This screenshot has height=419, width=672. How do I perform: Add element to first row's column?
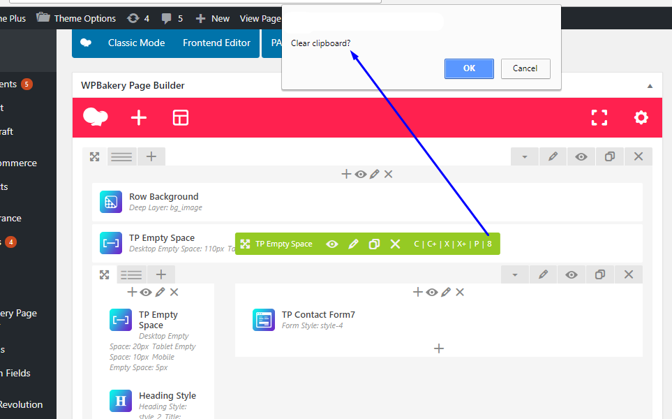tap(346, 174)
